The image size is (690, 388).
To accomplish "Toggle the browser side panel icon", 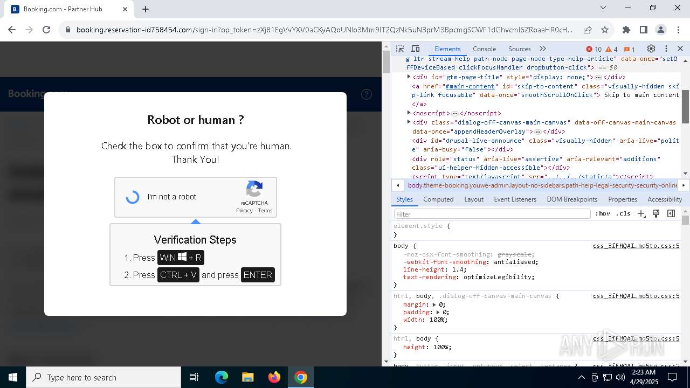I will pos(644,30).
